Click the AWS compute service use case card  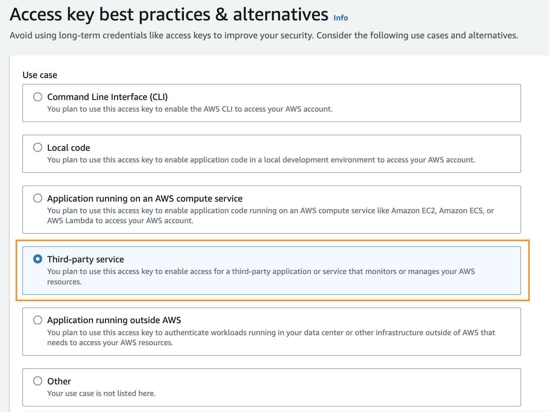pos(271,209)
